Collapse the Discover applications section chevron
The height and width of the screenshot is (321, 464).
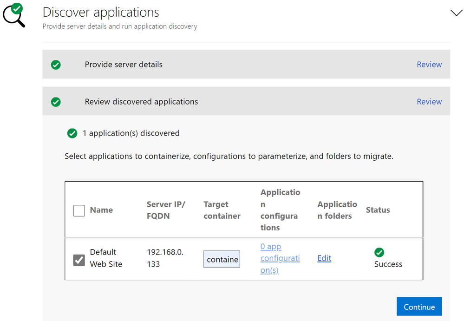pos(456,13)
